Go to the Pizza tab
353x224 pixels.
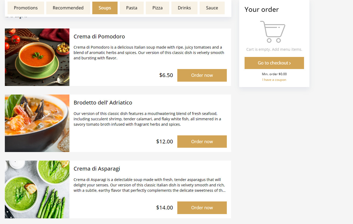(157, 8)
